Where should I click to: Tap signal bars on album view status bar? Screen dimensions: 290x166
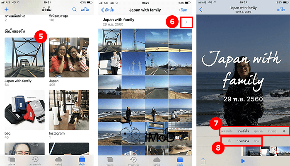point(101,3)
